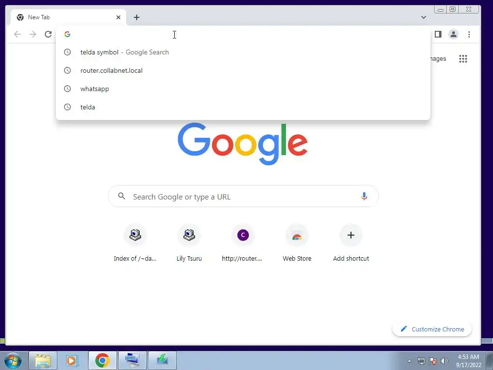Select the New Tab tab

[x=68, y=17]
